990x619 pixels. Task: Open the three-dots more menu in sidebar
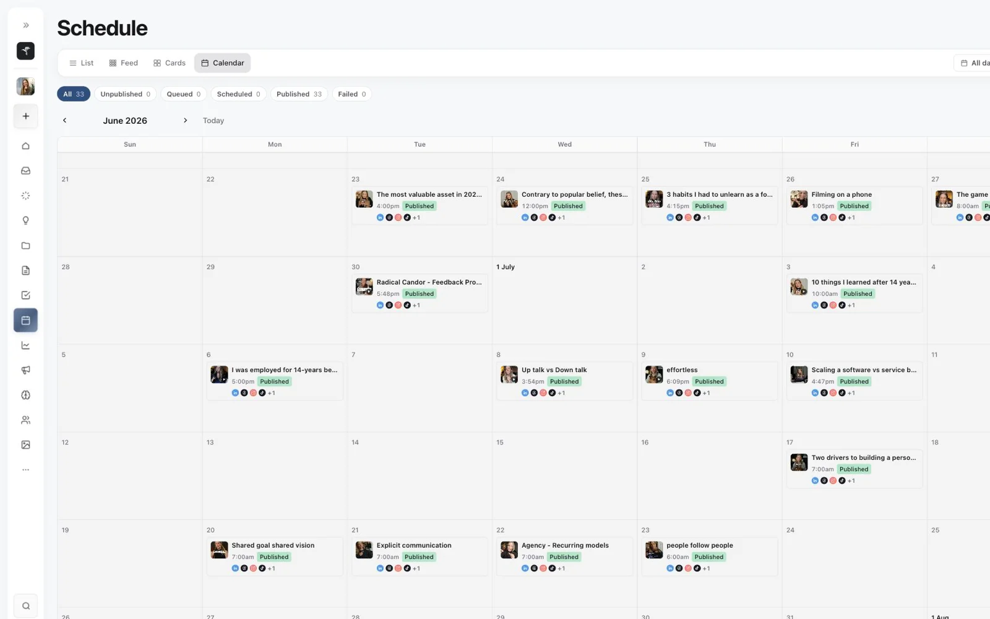(x=25, y=470)
